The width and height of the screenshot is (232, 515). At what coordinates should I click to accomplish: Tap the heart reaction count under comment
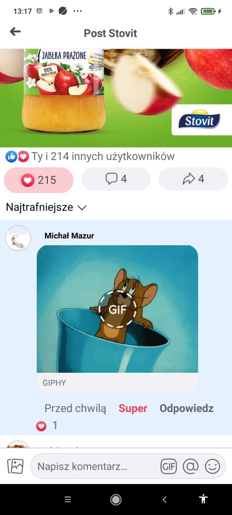47,426
